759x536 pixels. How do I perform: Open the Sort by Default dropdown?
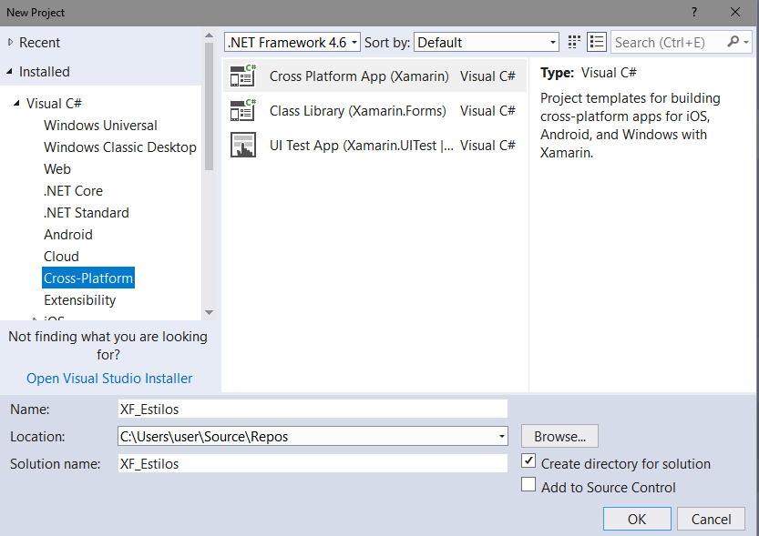[486, 42]
